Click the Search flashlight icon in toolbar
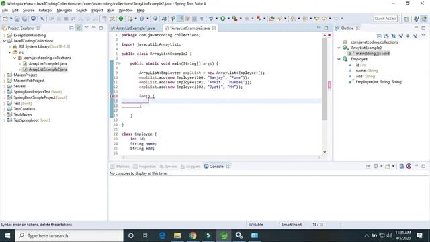This screenshot has height=242, width=430. point(279,19)
